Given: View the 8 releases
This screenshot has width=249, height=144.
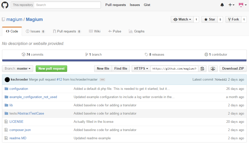Looking at the screenshot, I should click(155, 54).
